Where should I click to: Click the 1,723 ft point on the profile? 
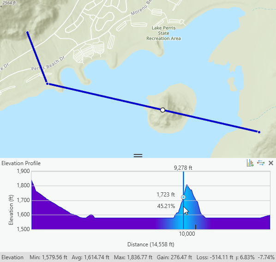coord(183,197)
